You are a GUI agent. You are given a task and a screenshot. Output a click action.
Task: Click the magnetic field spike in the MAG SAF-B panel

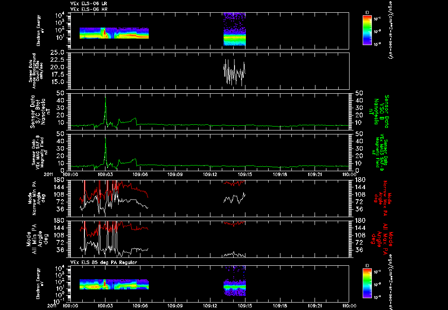(x=105, y=151)
